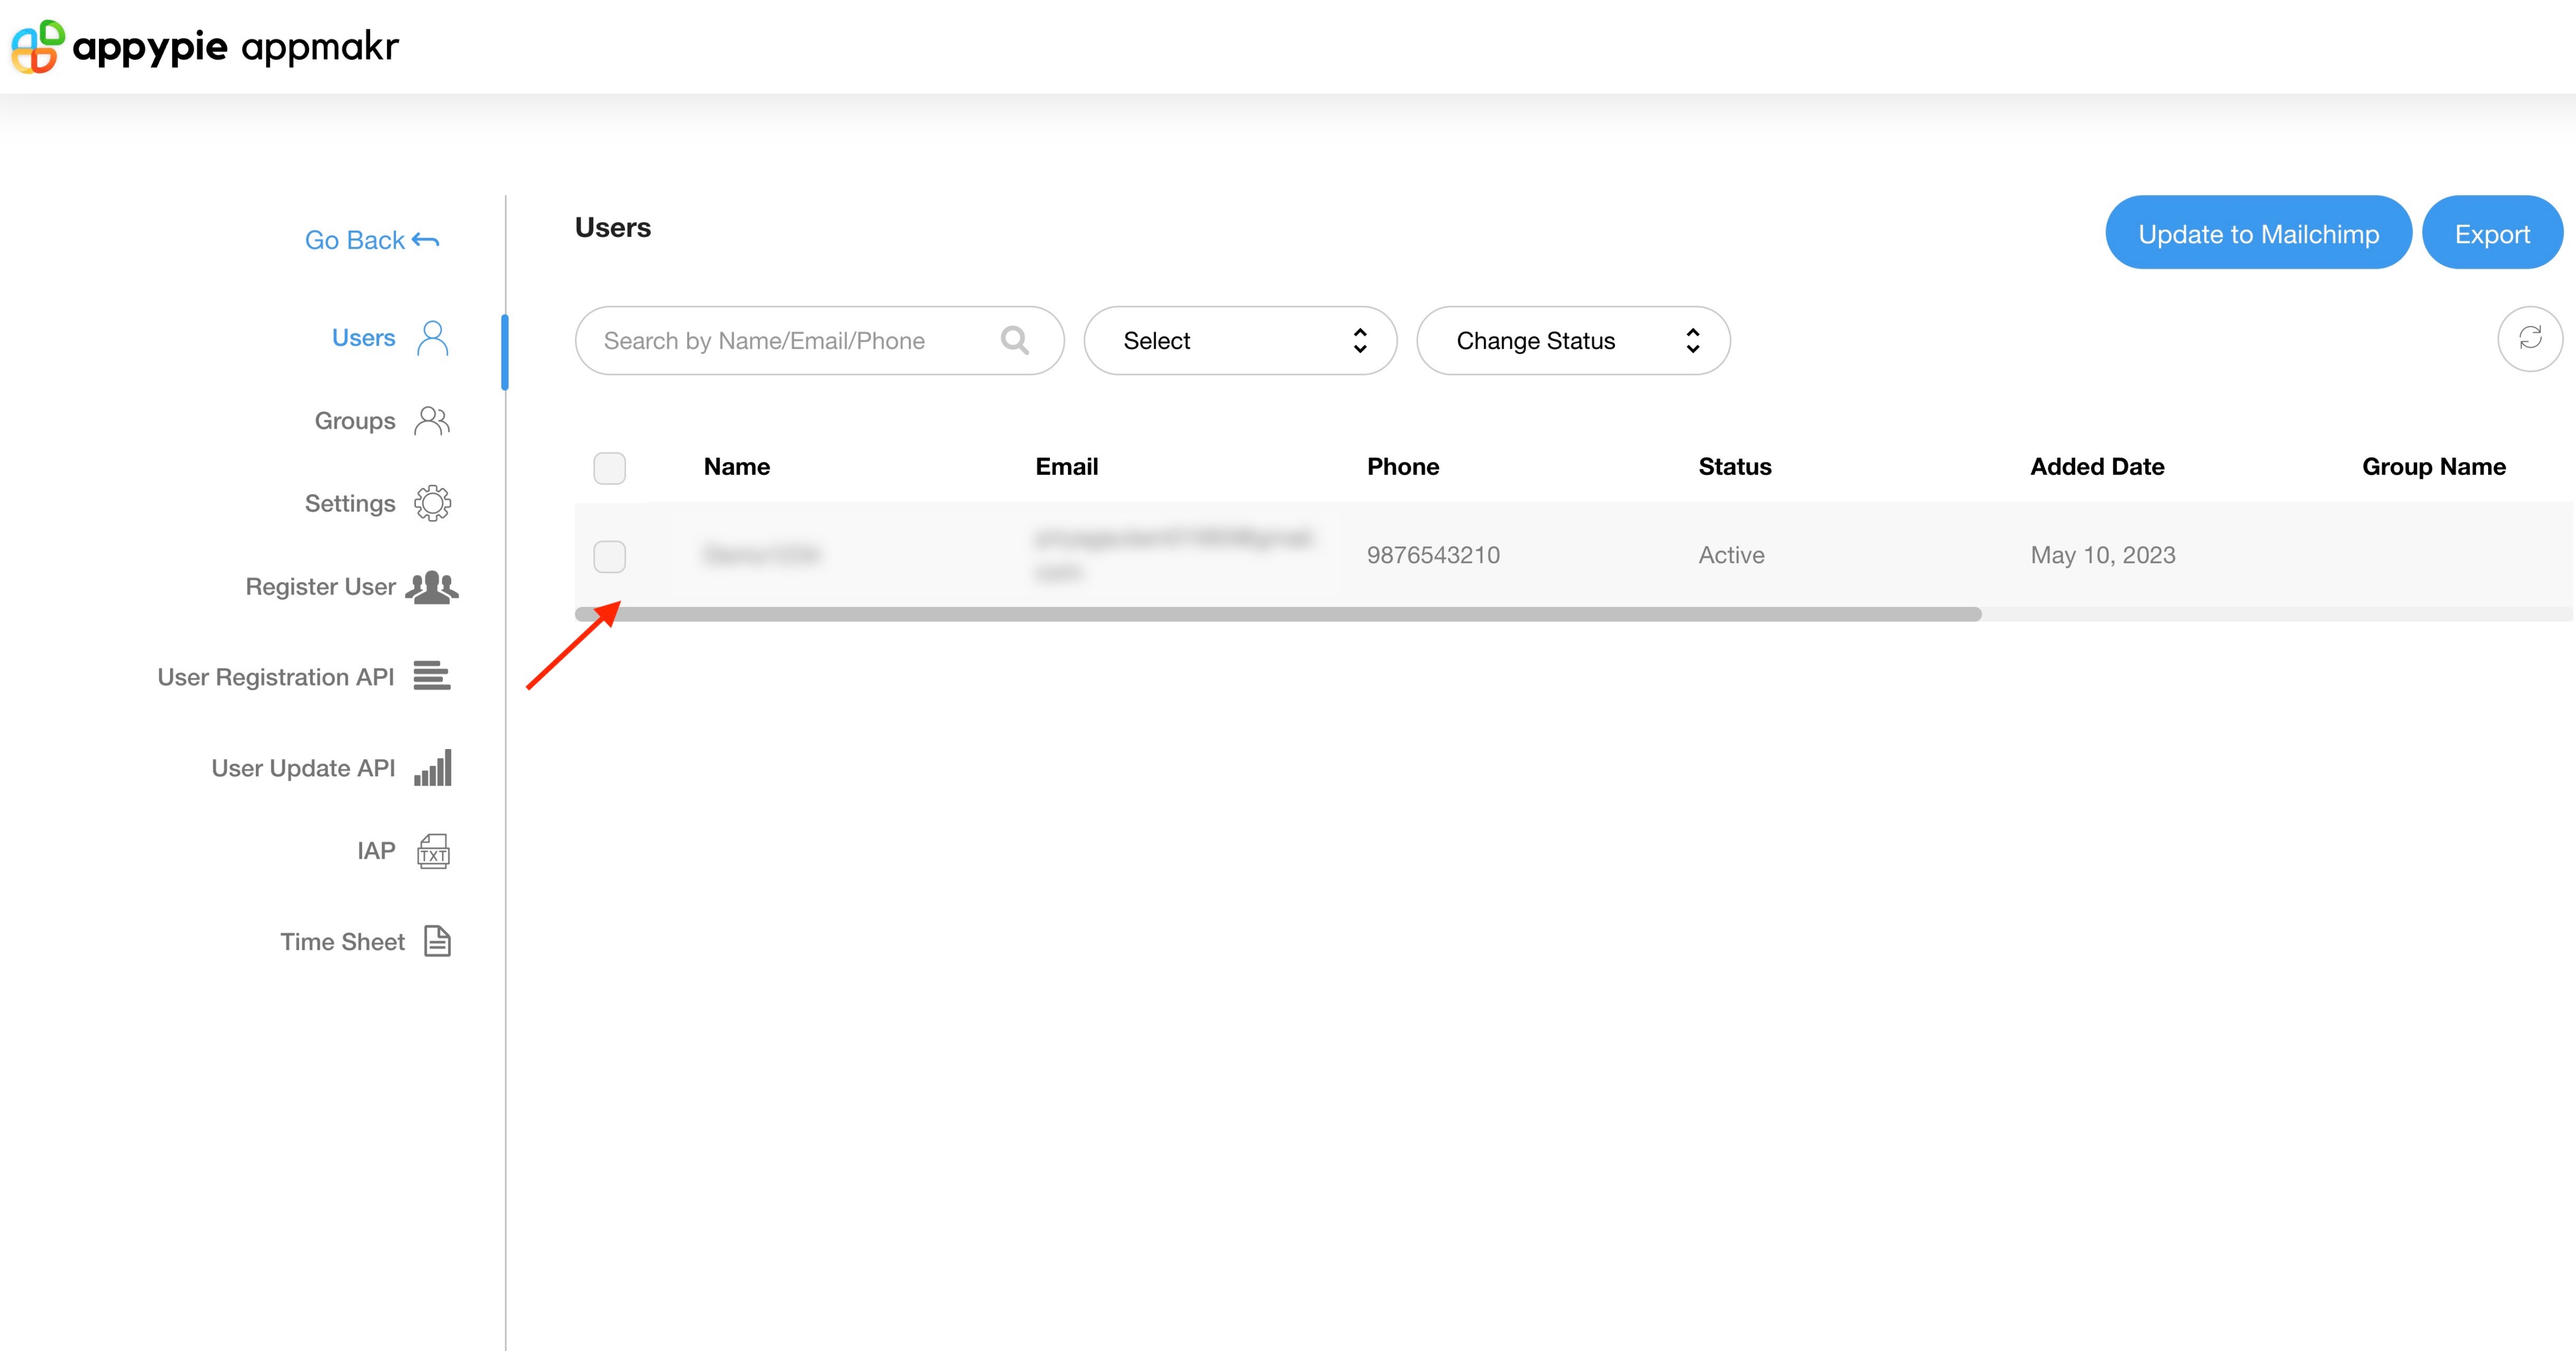Check the select-all checkbox in table header
The image size is (2576, 1351).
(x=609, y=468)
